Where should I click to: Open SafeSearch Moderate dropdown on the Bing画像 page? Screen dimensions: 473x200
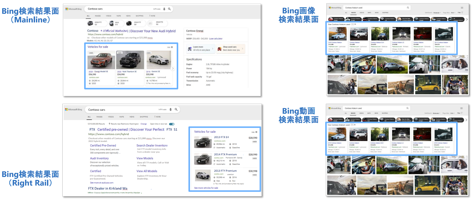[x=436, y=13]
